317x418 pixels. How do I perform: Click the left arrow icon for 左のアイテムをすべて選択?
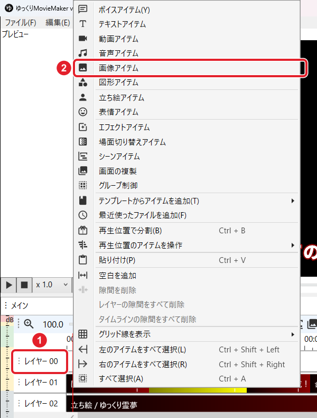point(83,349)
